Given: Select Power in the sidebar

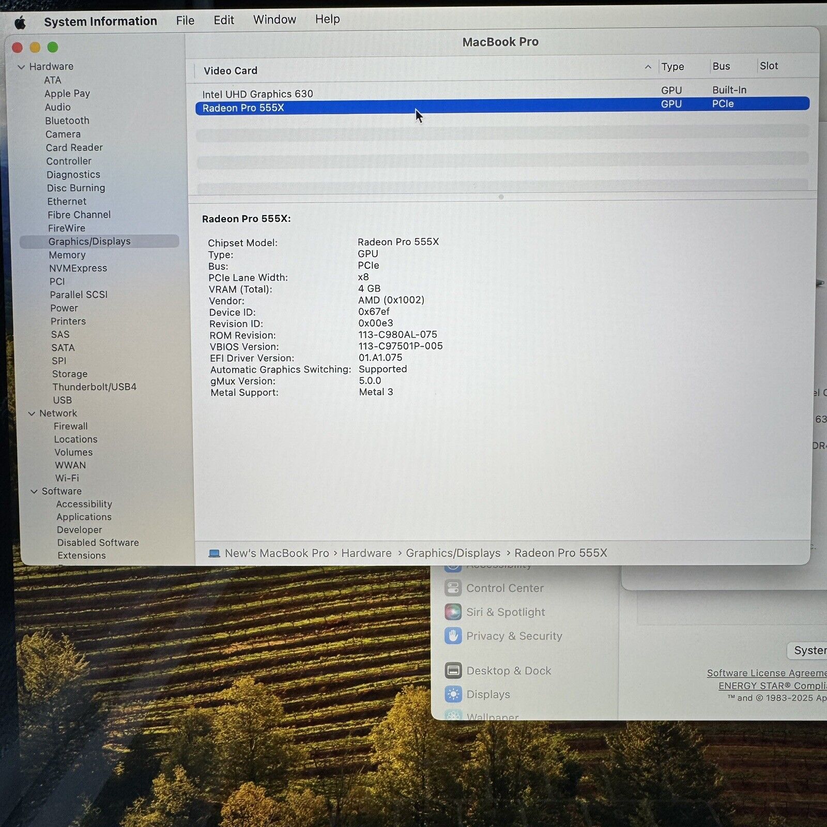Looking at the screenshot, I should 64,308.
